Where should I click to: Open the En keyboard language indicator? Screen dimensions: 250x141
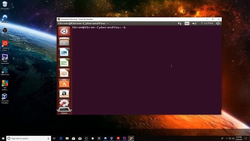[187, 23]
